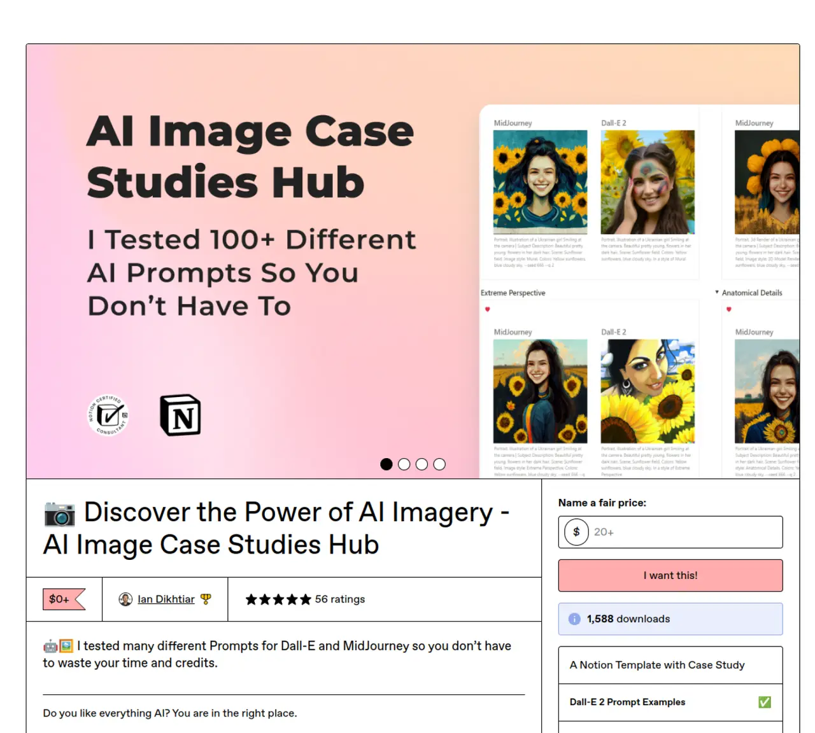Click the 56 ratings text
The image size is (815, 733).
[340, 599]
